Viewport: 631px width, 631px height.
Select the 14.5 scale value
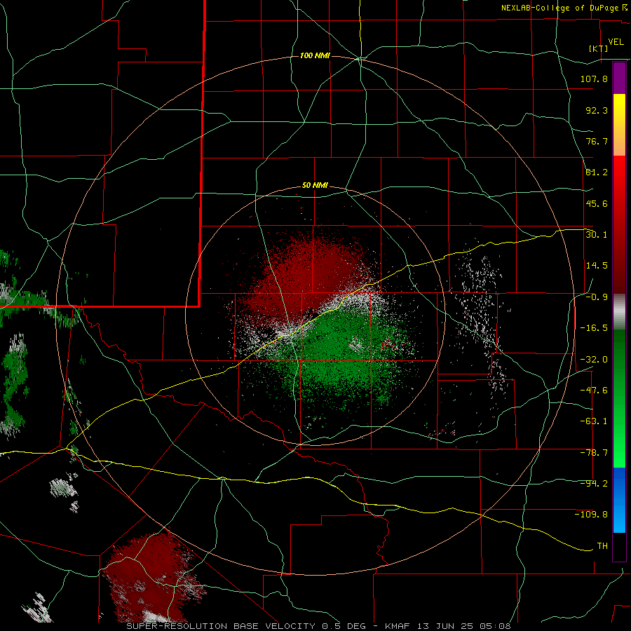tap(597, 266)
